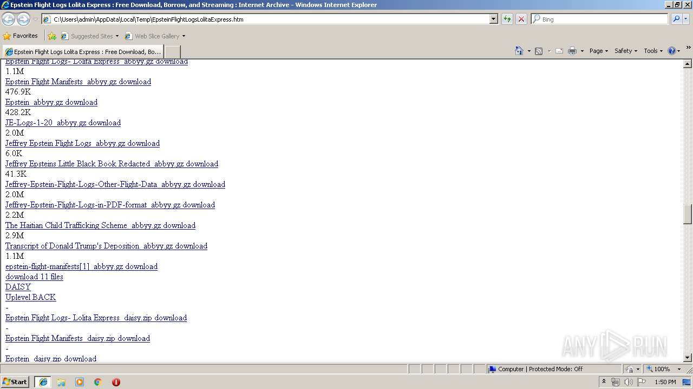Go back with the Back arrow button

point(9,19)
